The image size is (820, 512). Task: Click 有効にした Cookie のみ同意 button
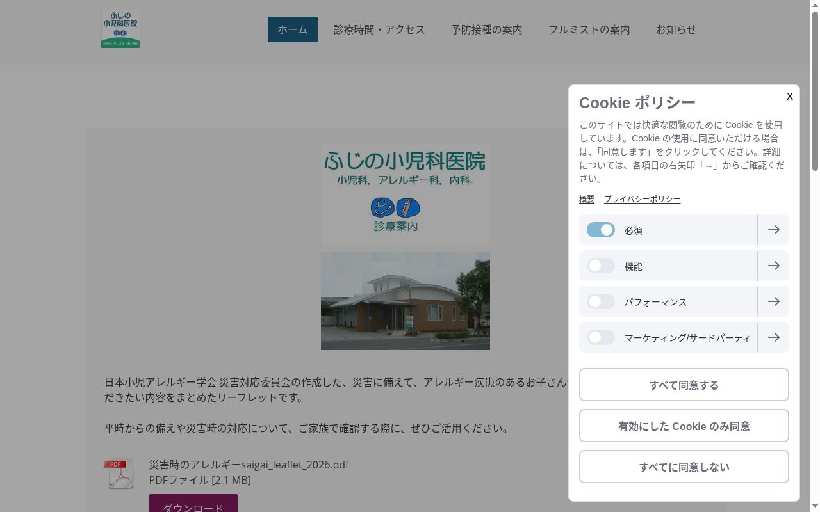684,426
